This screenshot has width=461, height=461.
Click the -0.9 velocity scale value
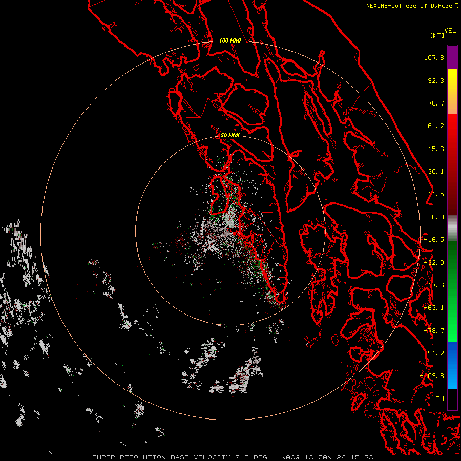(x=436, y=217)
